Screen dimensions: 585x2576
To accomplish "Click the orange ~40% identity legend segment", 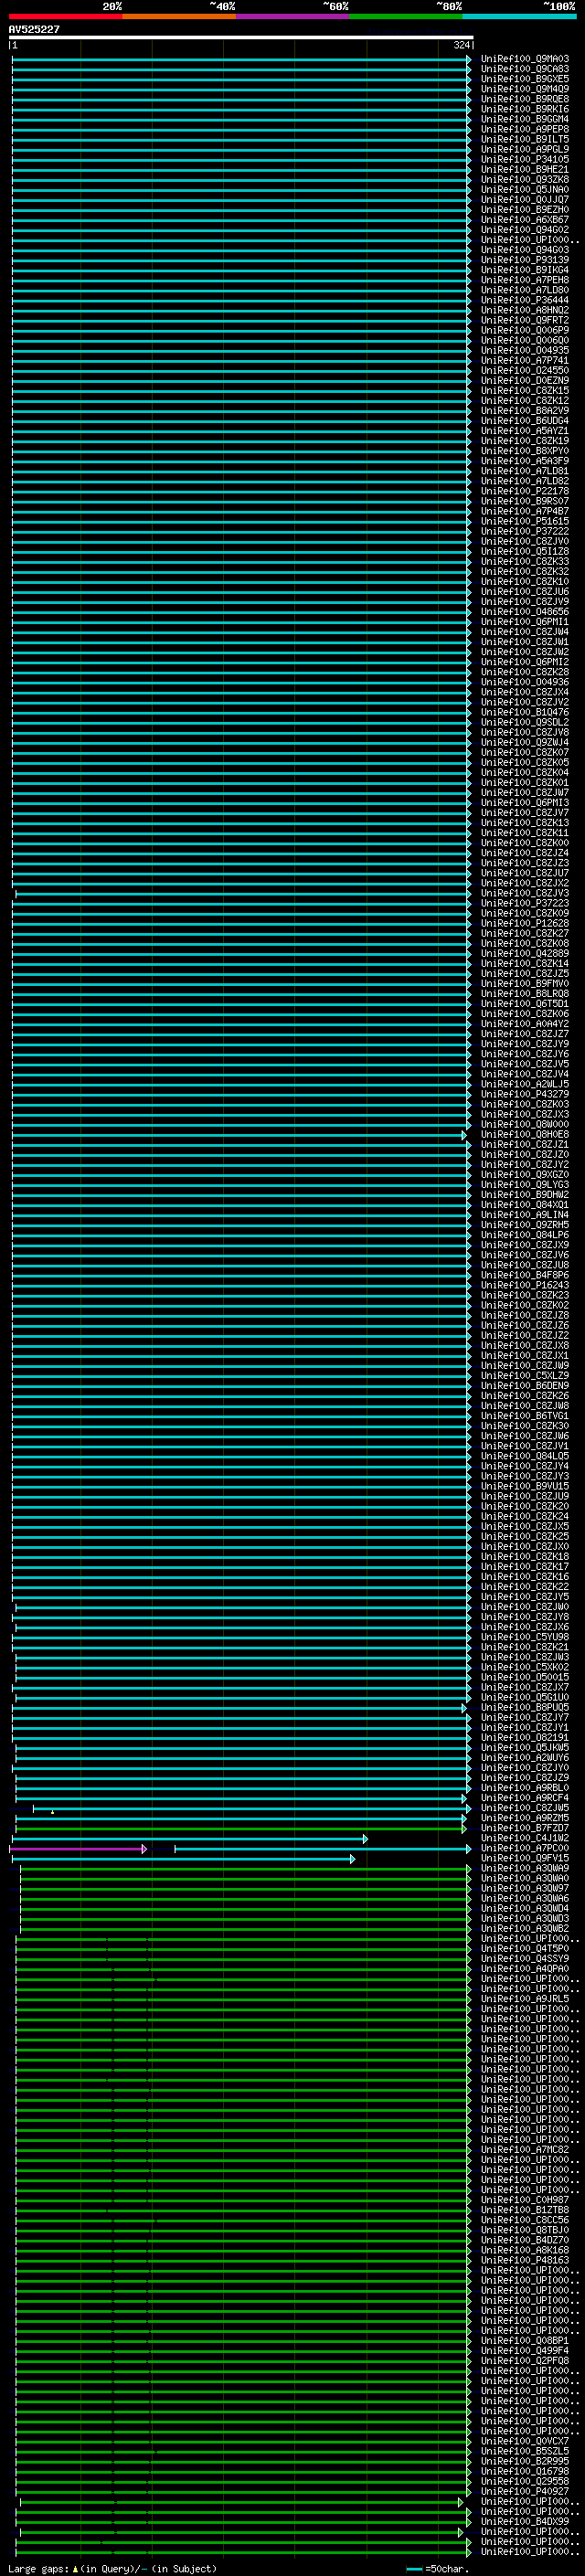I will pos(179,16).
